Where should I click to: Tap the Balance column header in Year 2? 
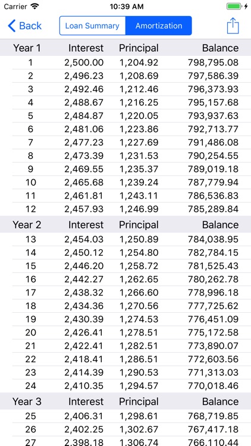pyautogui.click(x=220, y=225)
